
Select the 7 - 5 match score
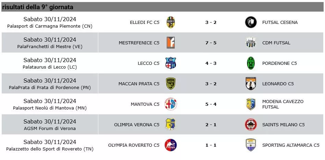(211, 43)
